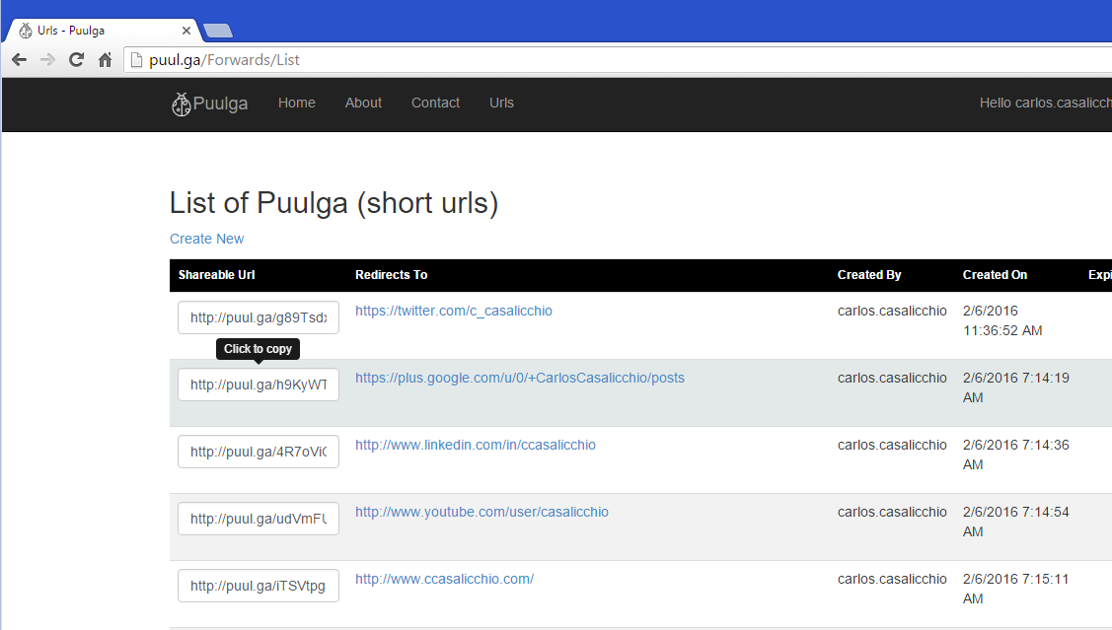
Task: Click the Create New link
Action: [x=206, y=239]
